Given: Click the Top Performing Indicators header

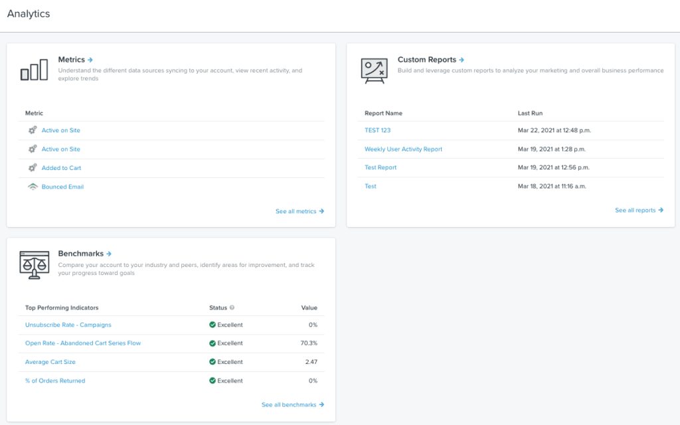Looking at the screenshot, I should click(x=62, y=307).
